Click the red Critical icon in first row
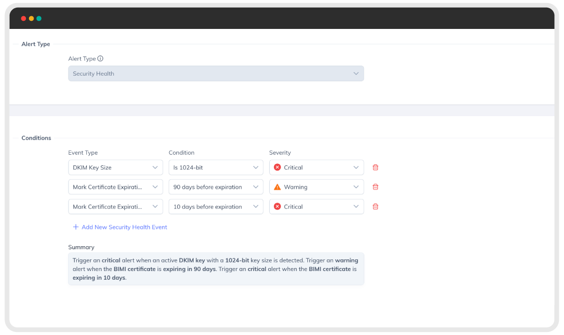 click(277, 167)
